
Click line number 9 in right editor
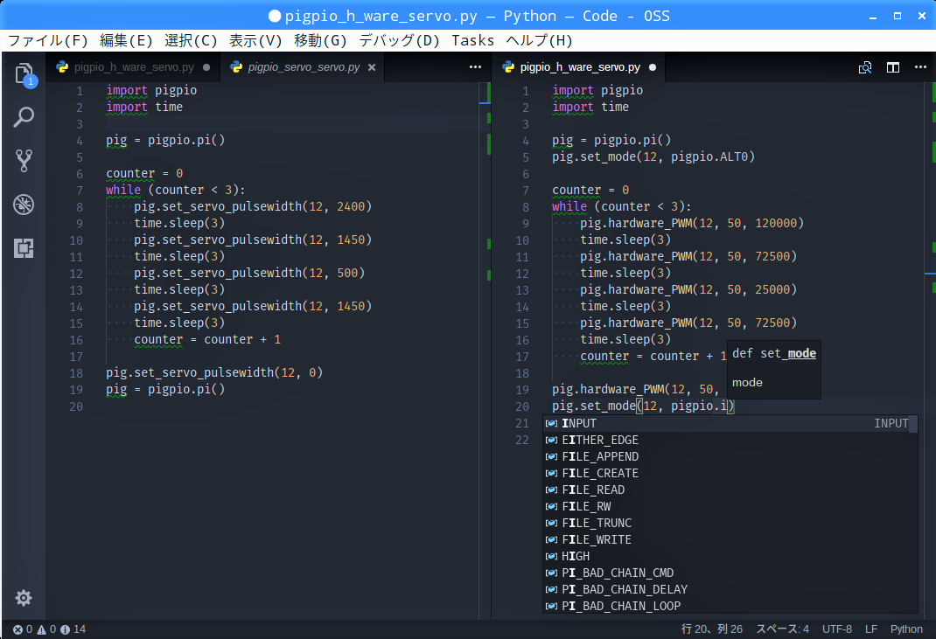pos(526,224)
